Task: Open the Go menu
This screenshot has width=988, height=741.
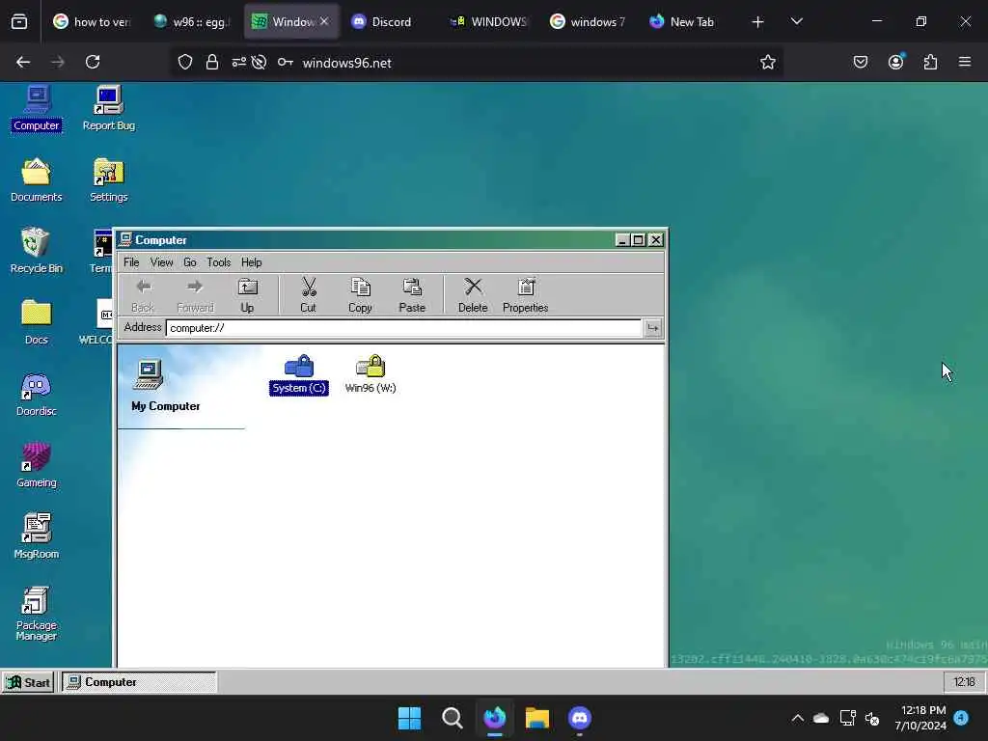Action: 190,262
